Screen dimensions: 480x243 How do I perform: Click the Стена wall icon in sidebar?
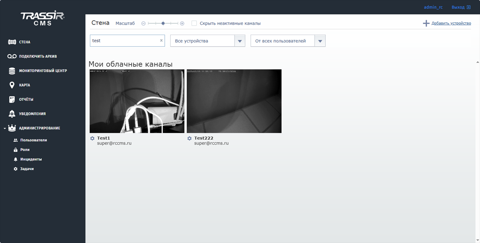[x=12, y=42]
